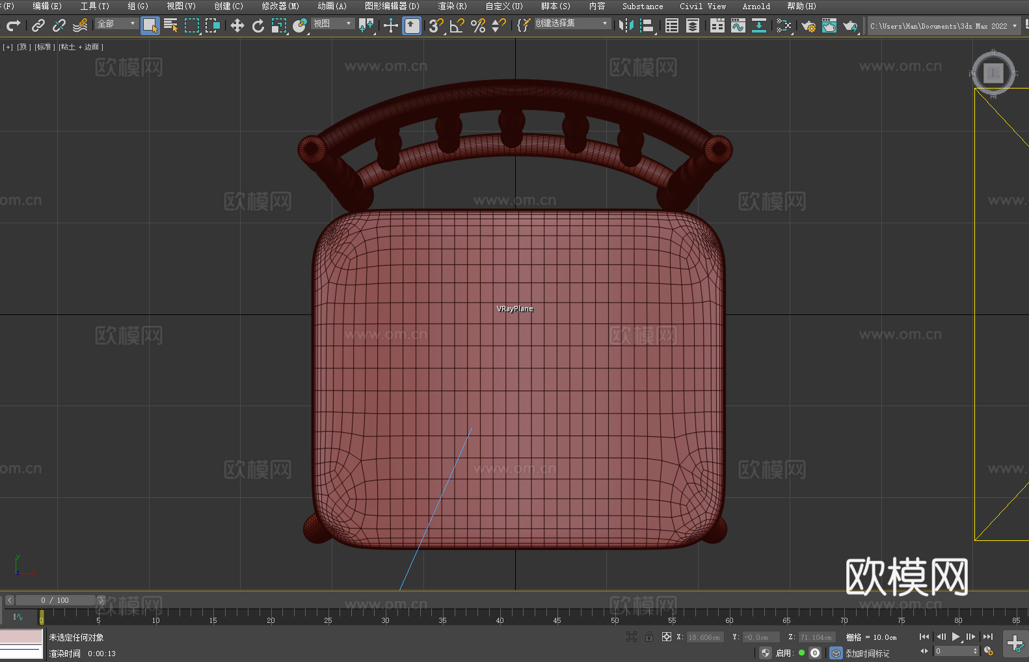Open the Layer Explorer

coord(693,25)
